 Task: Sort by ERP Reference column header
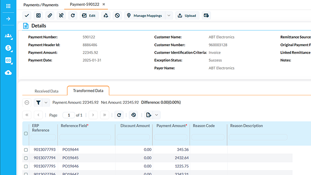click(41, 128)
